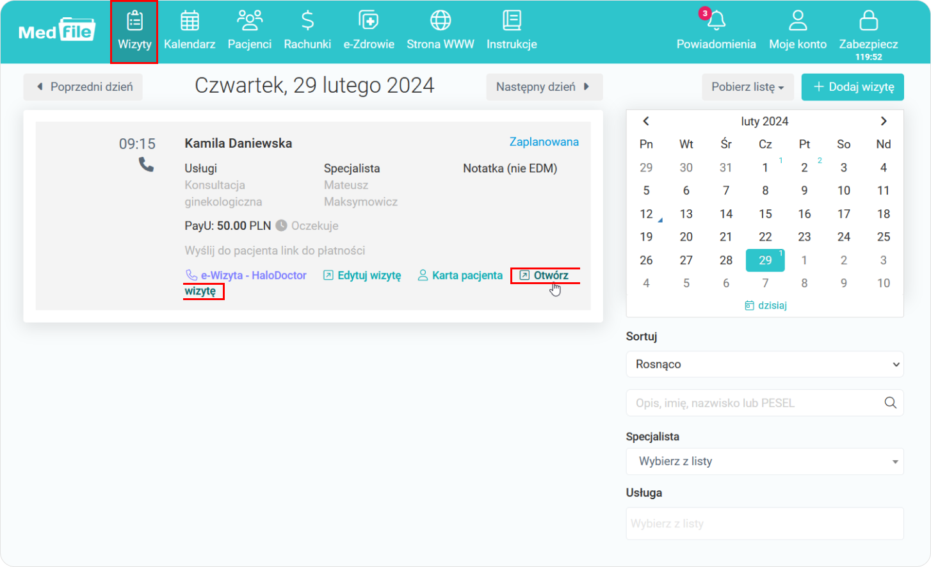This screenshot has height=567, width=931.
Task: Focus the Opis, imię, nazwisko search field
Action: pos(765,403)
